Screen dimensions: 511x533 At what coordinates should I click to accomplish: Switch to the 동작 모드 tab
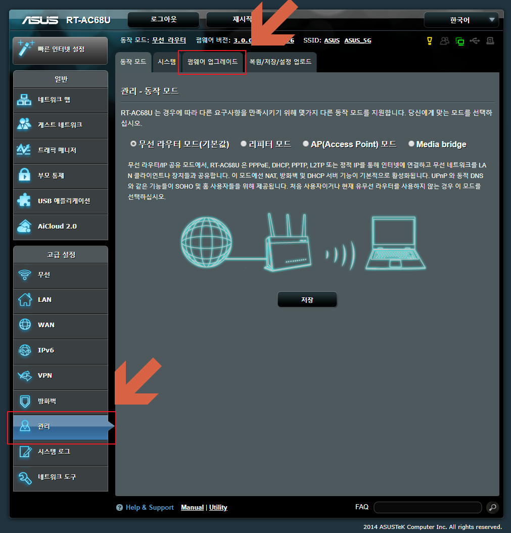click(x=133, y=62)
